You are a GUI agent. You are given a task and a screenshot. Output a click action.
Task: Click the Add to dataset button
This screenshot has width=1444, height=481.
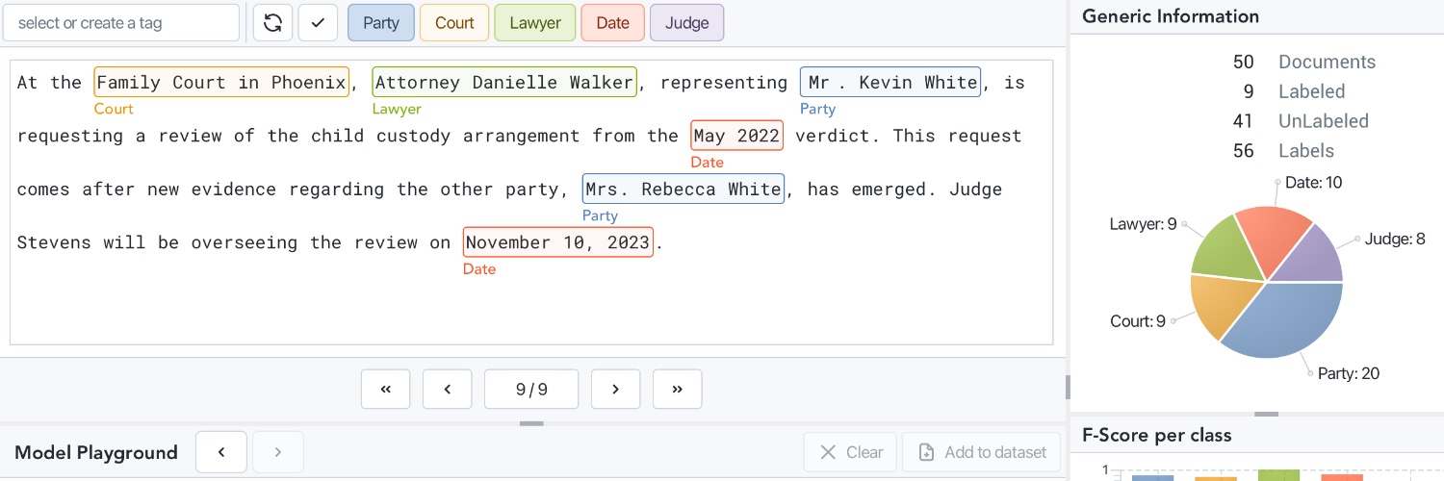[981, 452]
